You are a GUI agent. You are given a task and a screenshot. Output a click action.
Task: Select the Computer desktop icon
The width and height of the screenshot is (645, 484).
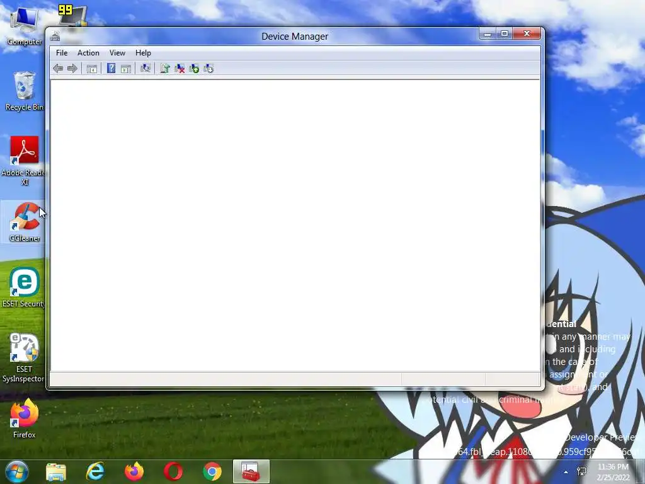[25, 26]
